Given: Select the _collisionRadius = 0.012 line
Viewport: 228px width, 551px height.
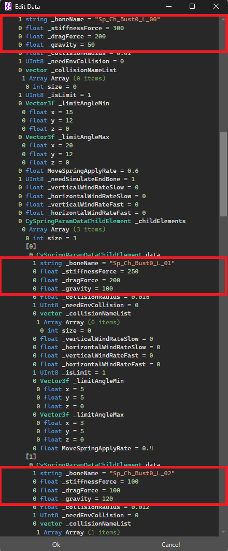Looking at the screenshot, I should pos(91,507).
